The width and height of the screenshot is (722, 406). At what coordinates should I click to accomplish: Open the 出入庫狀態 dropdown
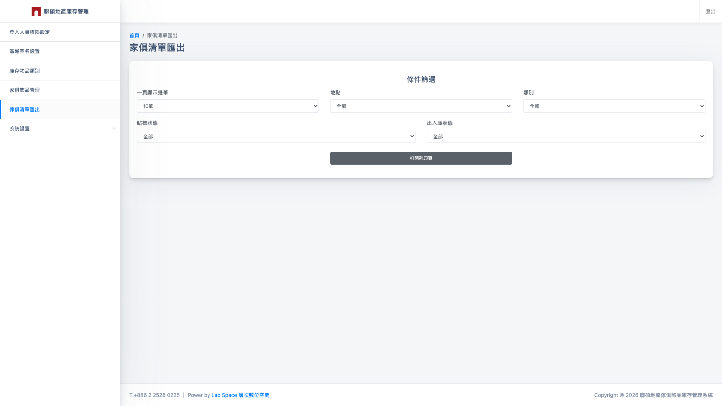[566, 136]
